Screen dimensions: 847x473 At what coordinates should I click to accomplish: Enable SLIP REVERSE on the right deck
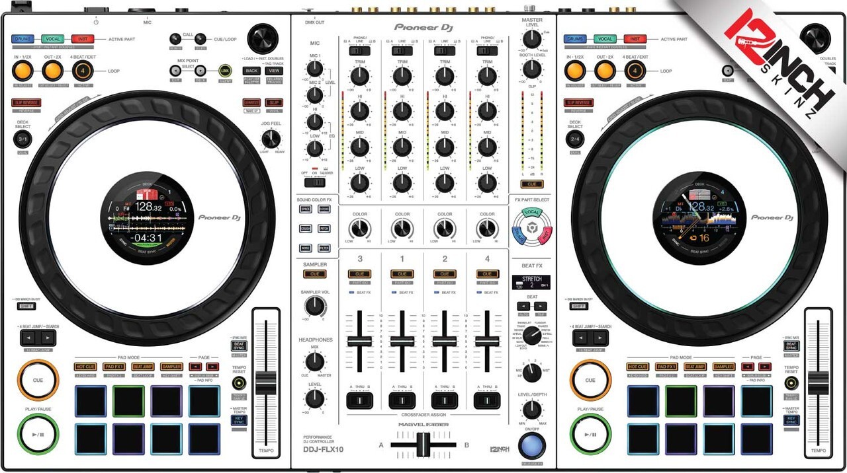(578, 102)
